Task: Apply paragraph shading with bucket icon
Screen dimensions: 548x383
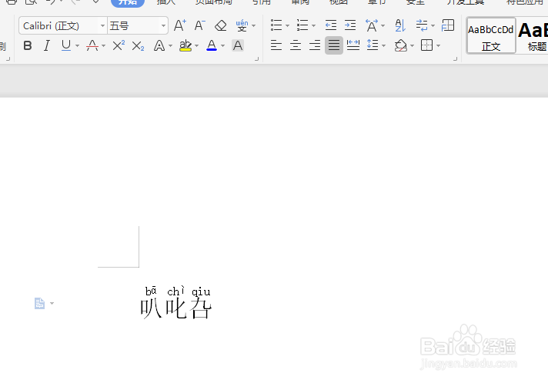Action: click(x=400, y=45)
